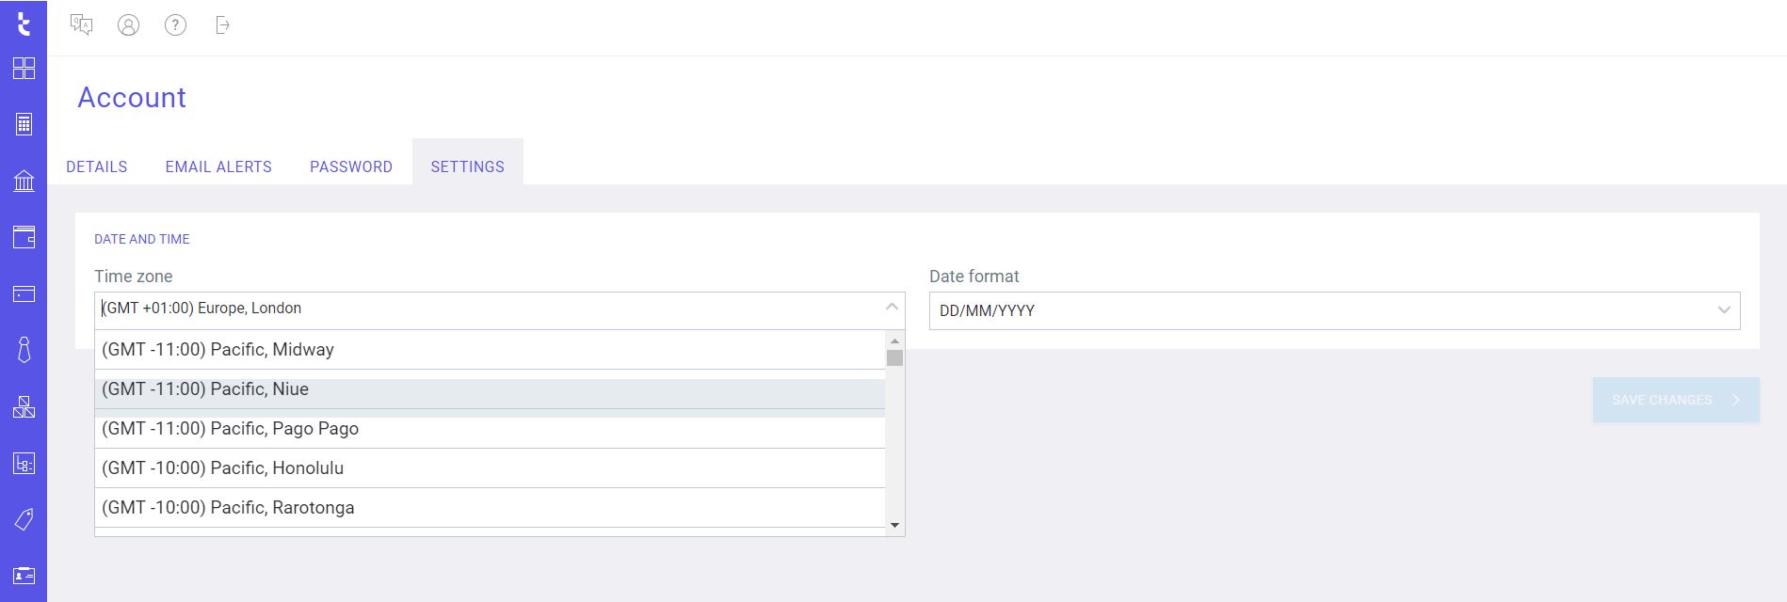Click the necktie icon in sidebar
Screen dimensions: 1787x602
24,350
